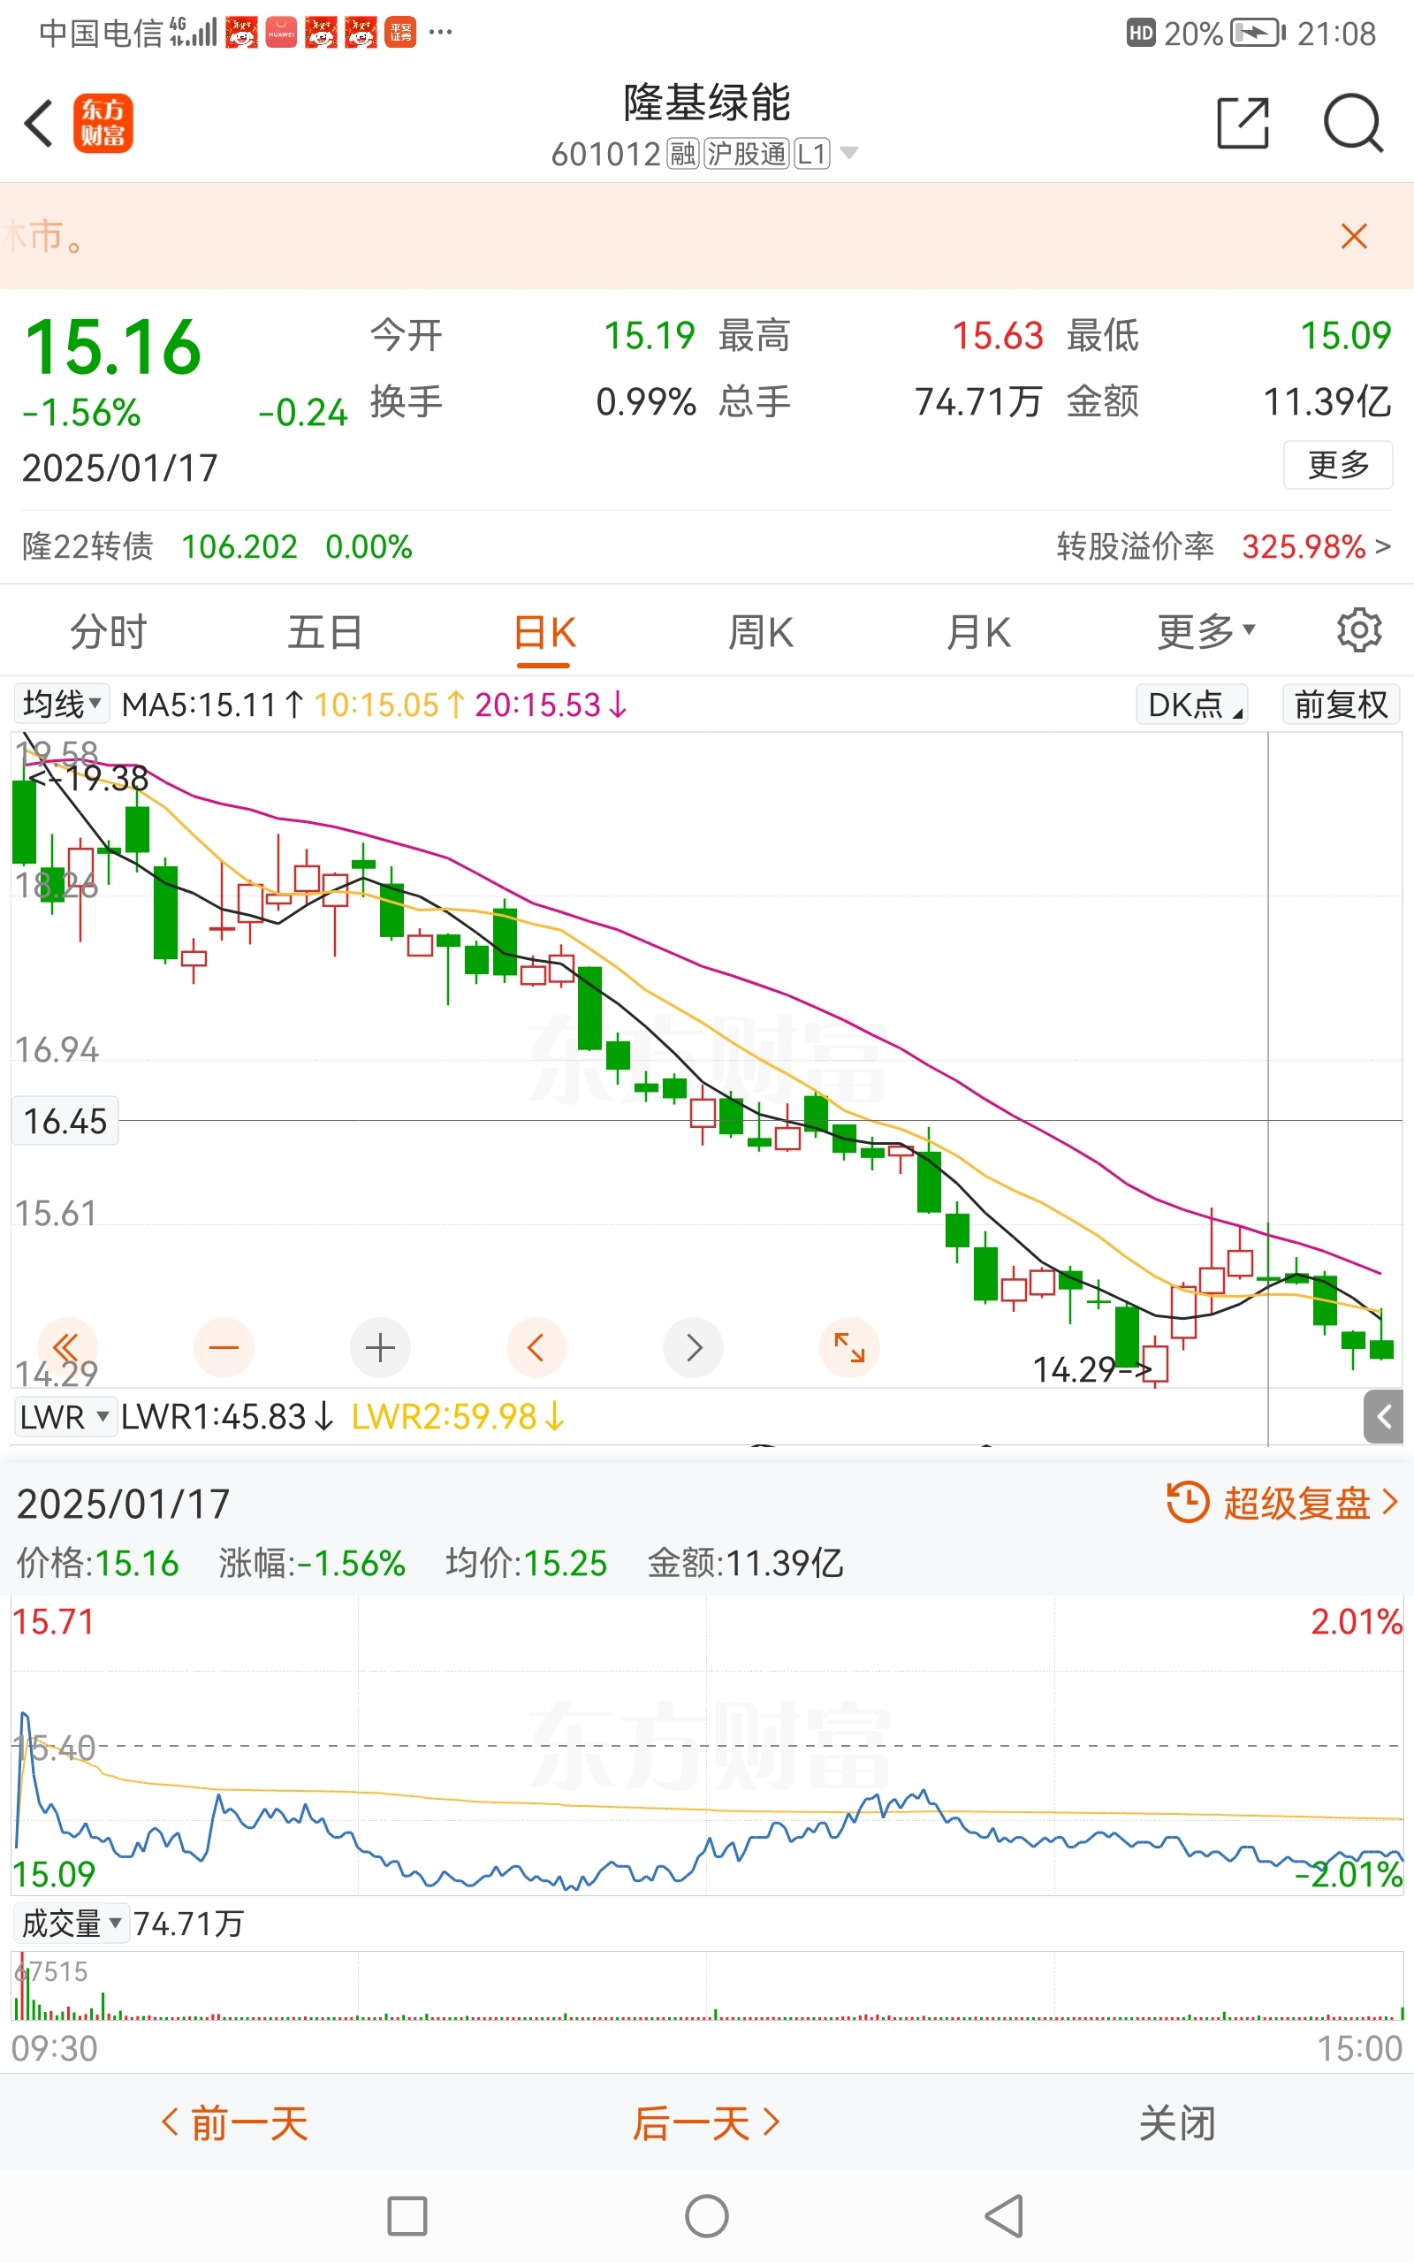Tap the 16.45 crosshair price label
Image resolution: width=1414 pixels, height=2263 pixels.
(x=65, y=1120)
